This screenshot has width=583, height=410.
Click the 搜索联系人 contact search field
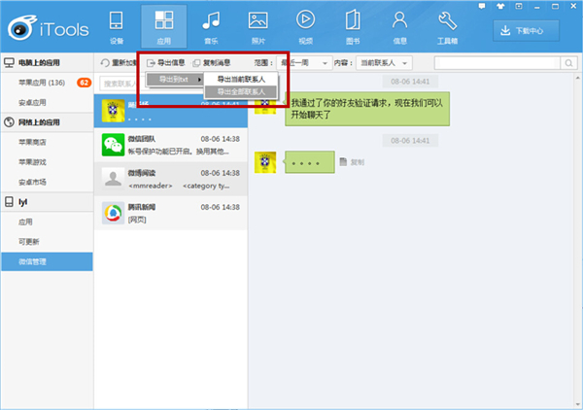tap(119, 84)
